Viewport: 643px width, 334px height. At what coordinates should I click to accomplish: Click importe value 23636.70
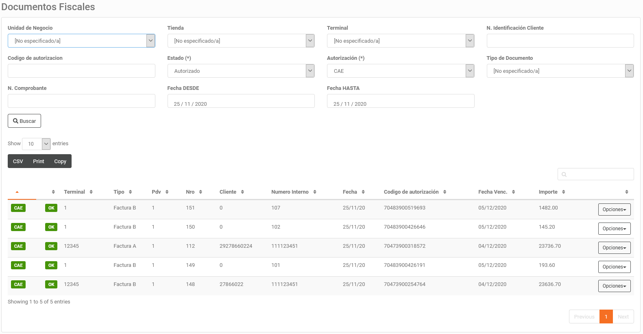pos(550,284)
